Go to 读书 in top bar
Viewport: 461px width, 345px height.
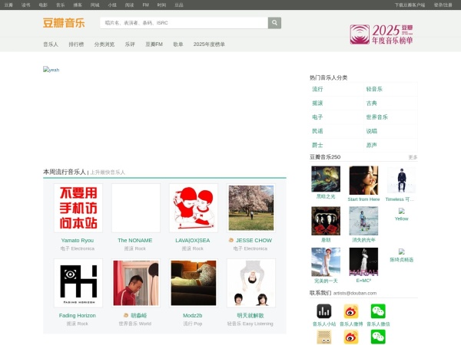(x=26, y=5)
